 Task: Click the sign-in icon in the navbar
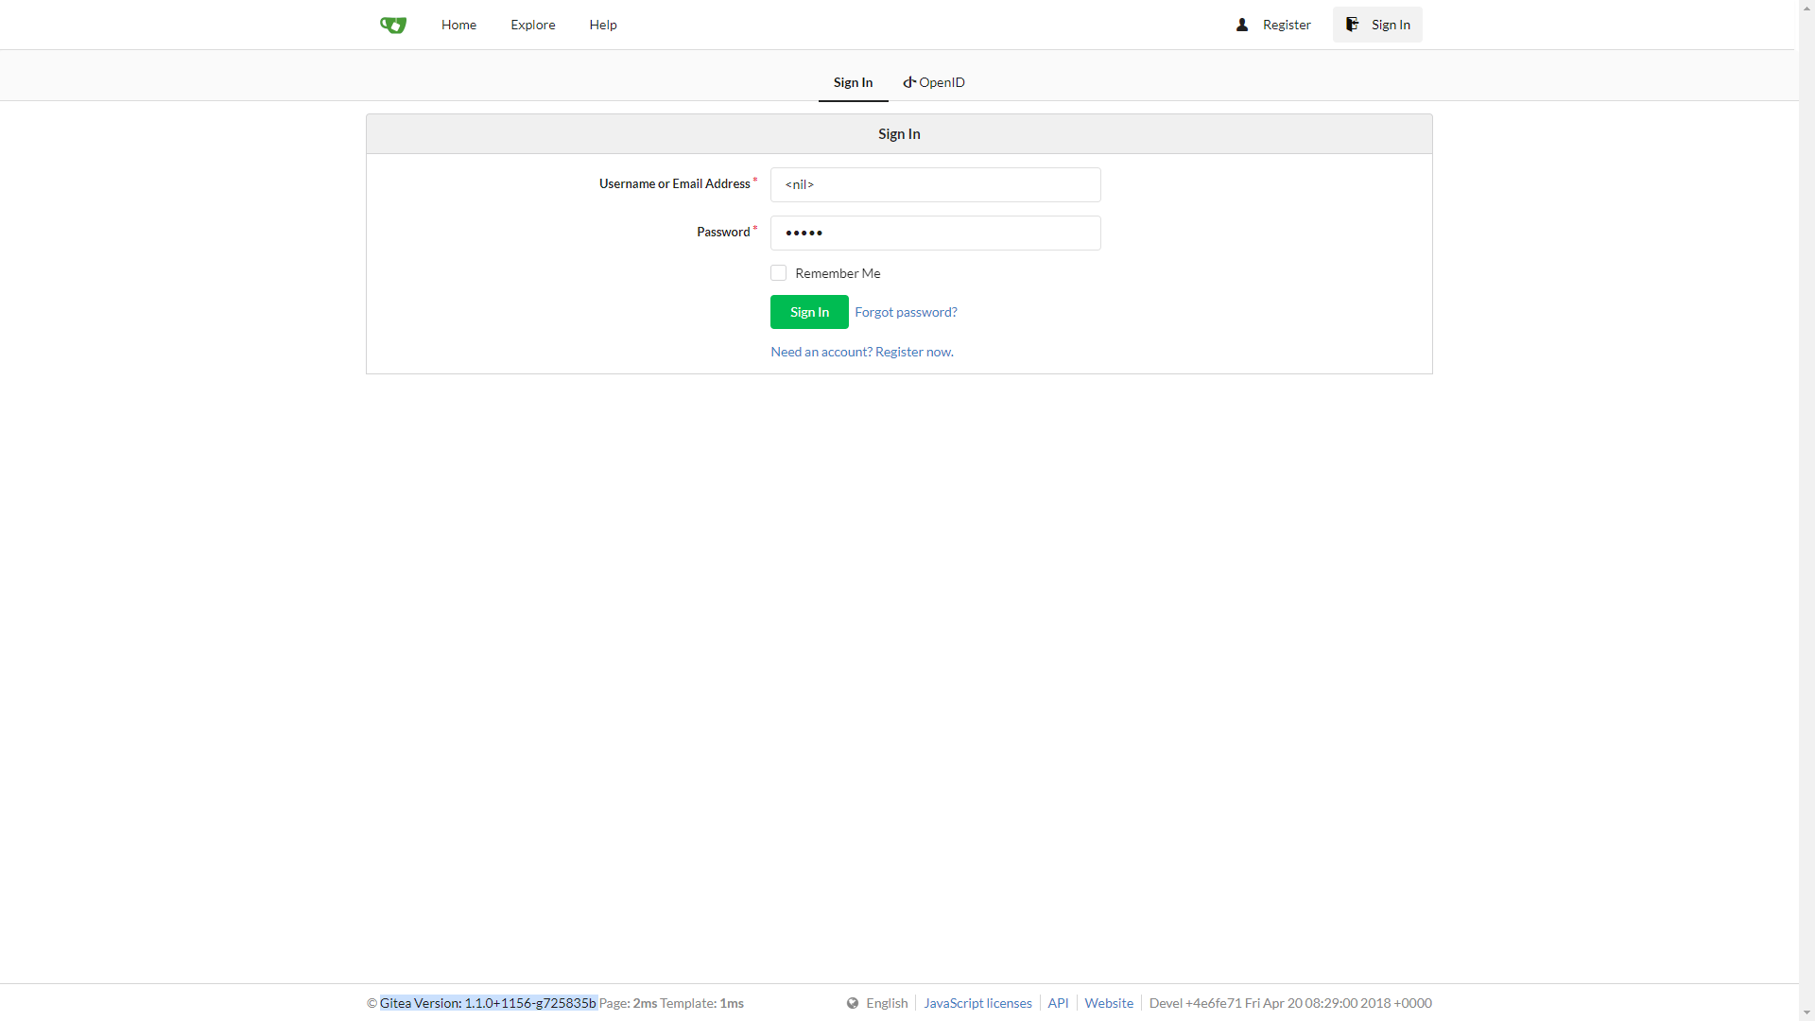(x=1353, y=24)
